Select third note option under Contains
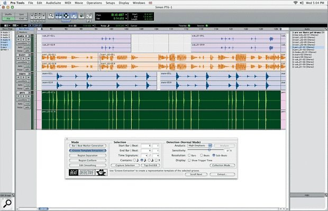The width and height of the screenshot is (328, 211). (149, 160)
